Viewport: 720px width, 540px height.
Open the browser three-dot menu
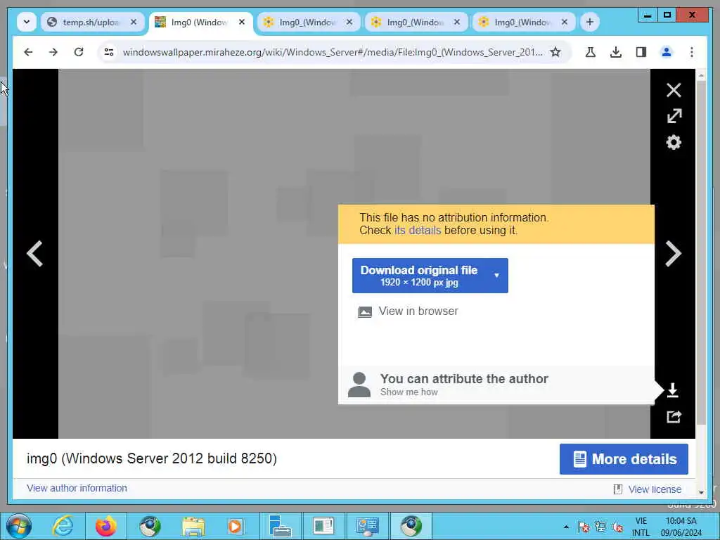click(x=692, y=52)
